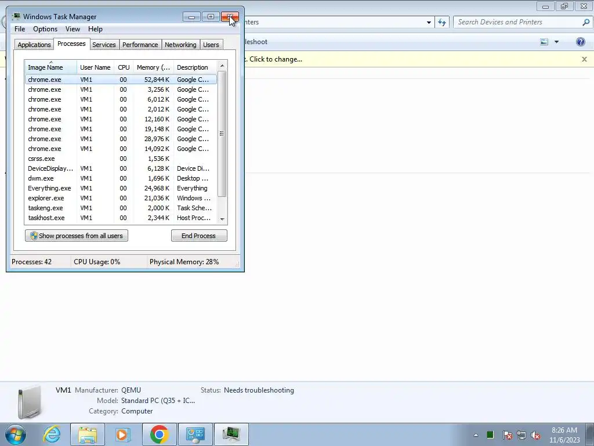The image size is (594, 446).
Task: Switch to the Services tab
Action: click(104, 45)
